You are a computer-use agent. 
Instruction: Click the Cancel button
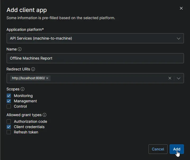pos(158,149)
